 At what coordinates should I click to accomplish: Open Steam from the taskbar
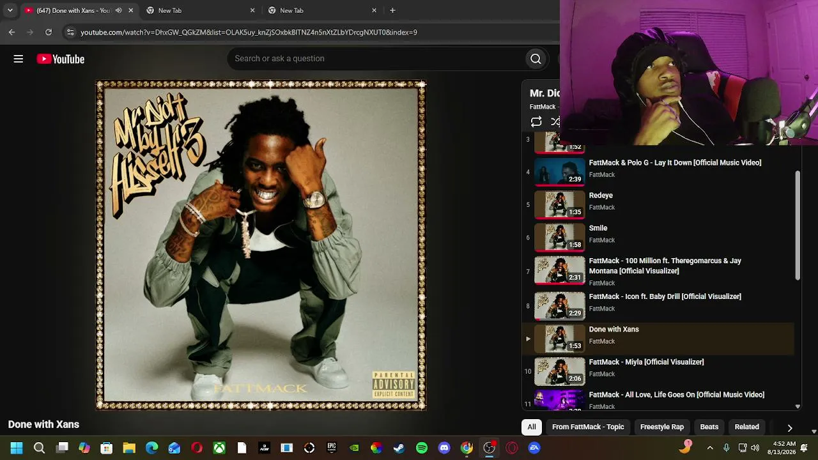point(399,448)
